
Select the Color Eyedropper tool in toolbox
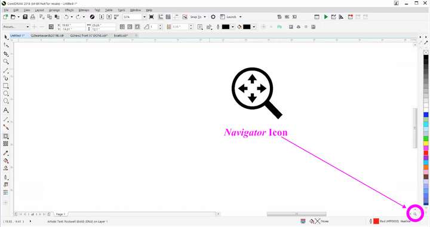click(6, 154)
